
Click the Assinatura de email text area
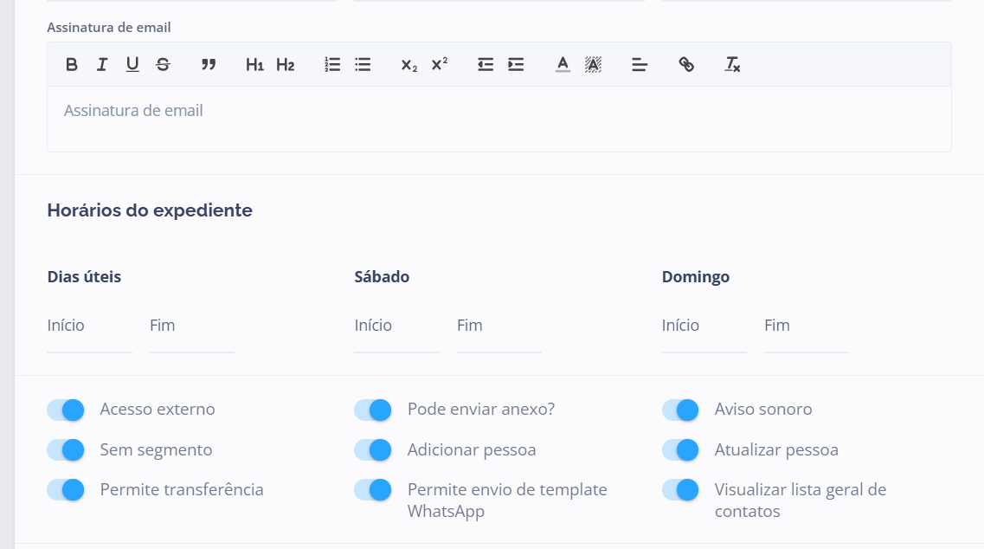[x=498, y=119]
